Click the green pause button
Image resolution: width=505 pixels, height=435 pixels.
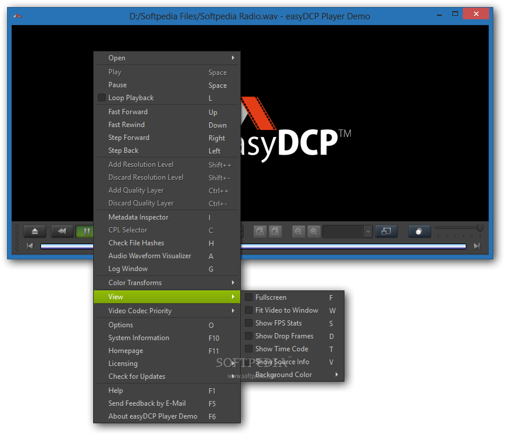[85, 231]
